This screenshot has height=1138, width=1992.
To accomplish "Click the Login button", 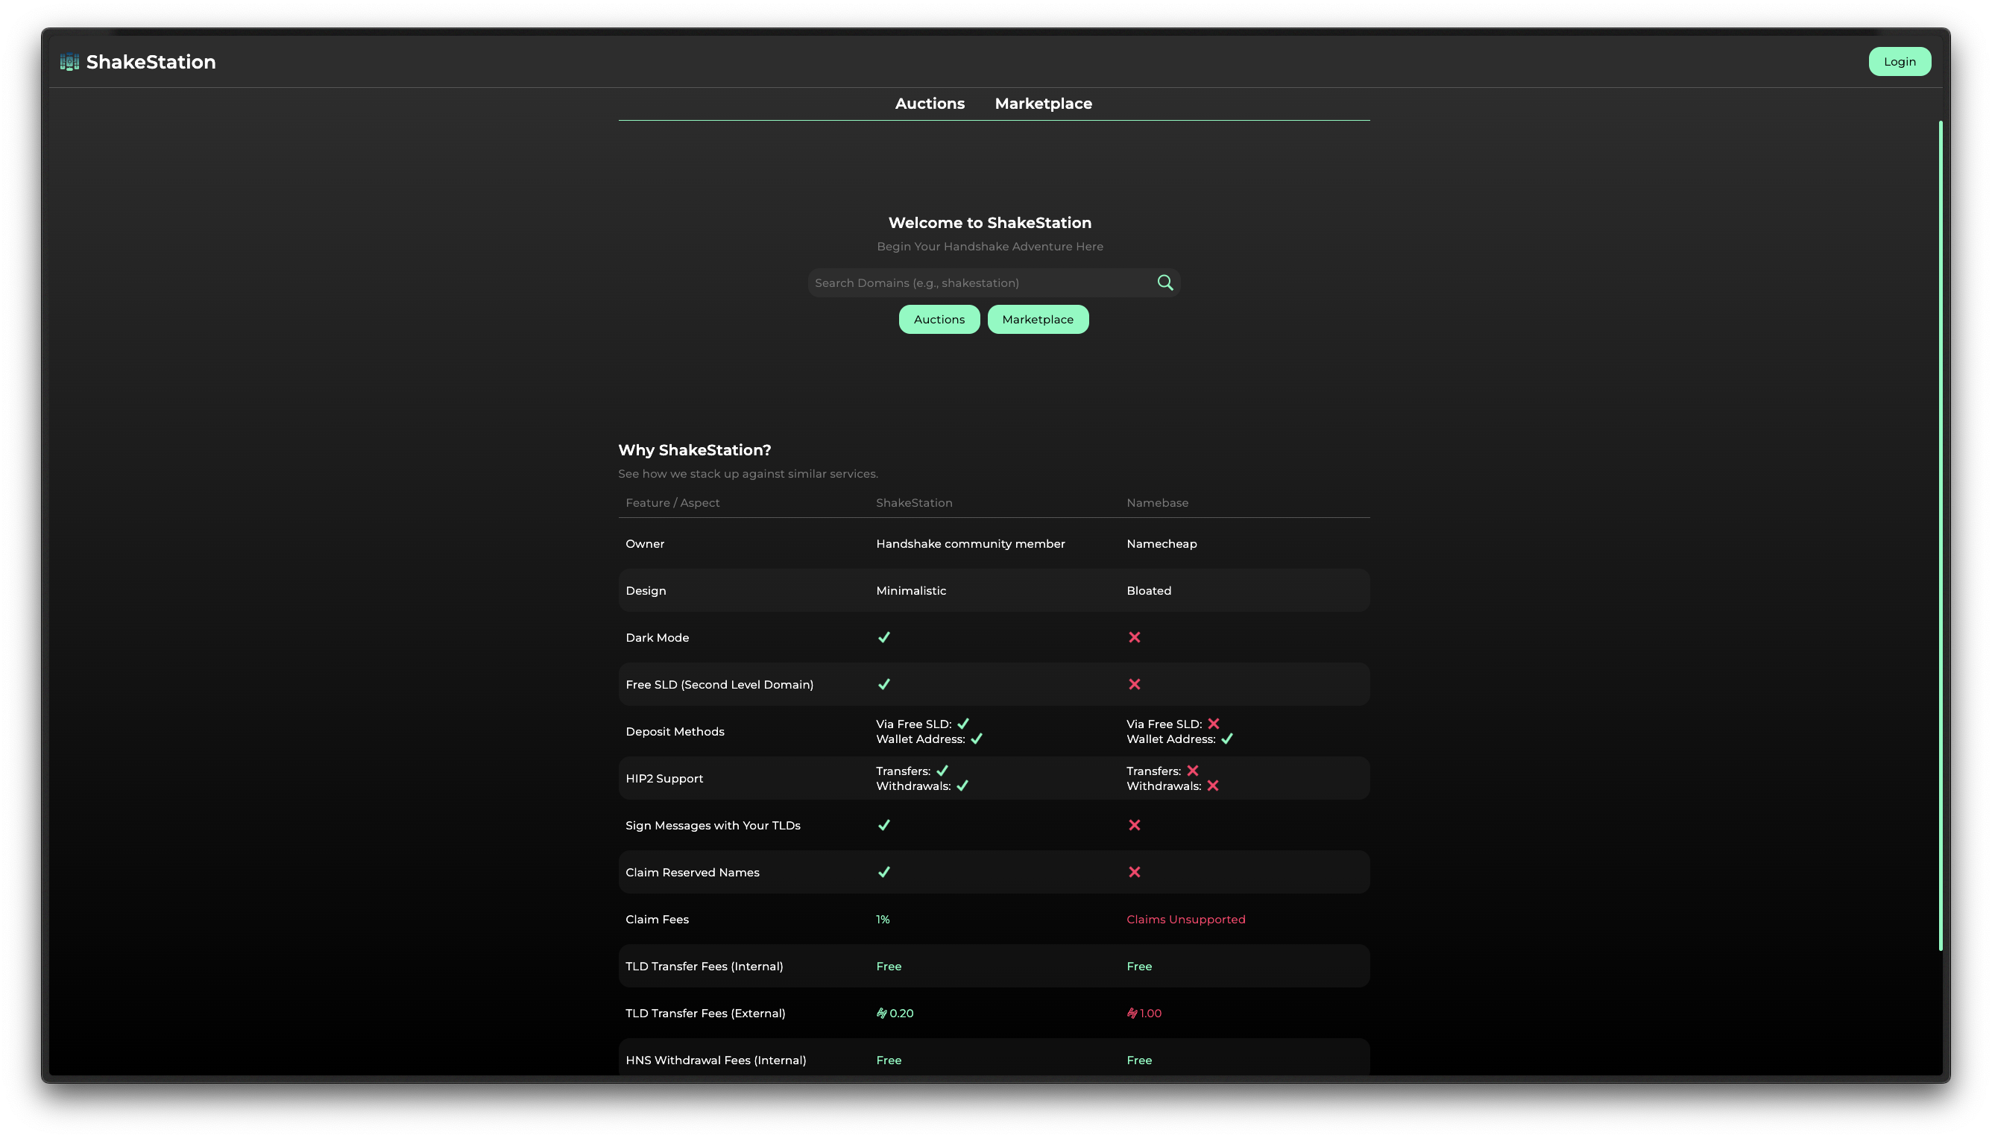I will coord(1899,62).
